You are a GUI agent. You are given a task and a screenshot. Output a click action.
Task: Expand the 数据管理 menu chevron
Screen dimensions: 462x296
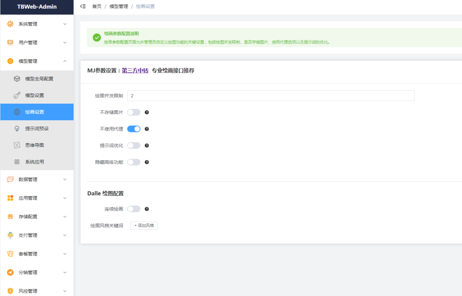click(x=65, y=179)
